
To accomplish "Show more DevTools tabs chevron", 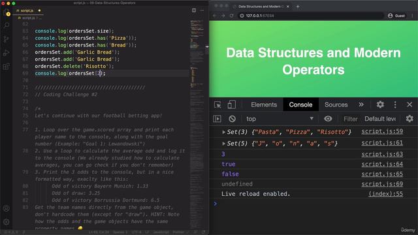I will [361, 104].
